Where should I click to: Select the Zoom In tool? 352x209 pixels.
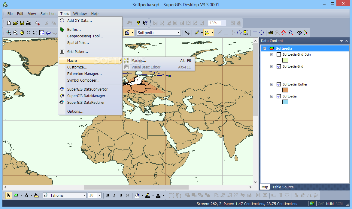click(x=8, y=33)
